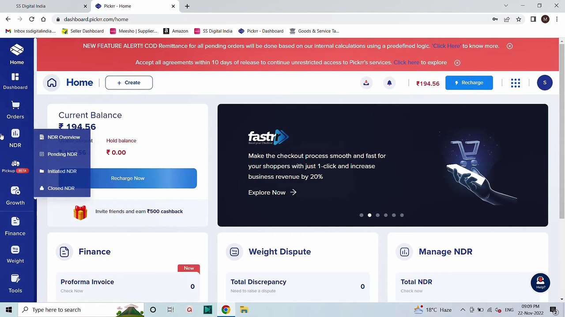This screenshot has height=317, width=565.
Task: Go back to the previous page
Action: point(8,19)
